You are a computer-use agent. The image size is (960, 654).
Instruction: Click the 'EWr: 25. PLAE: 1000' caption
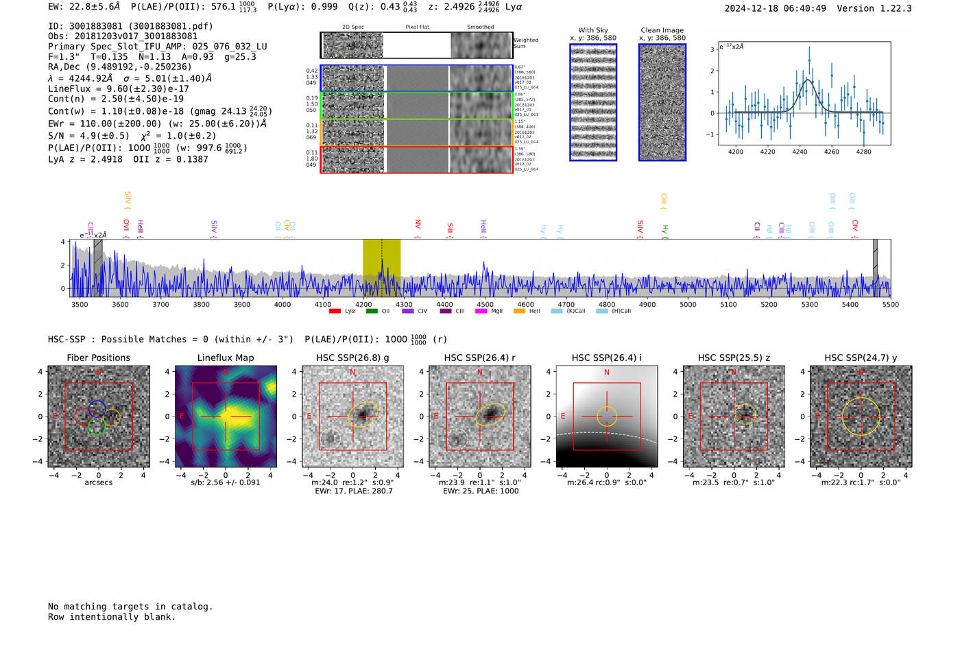coord(481,491)
